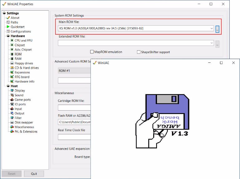The image size is (240, 179).
Task: Open the ROM #1 custom ROM selector
Action: click(74, 71)
